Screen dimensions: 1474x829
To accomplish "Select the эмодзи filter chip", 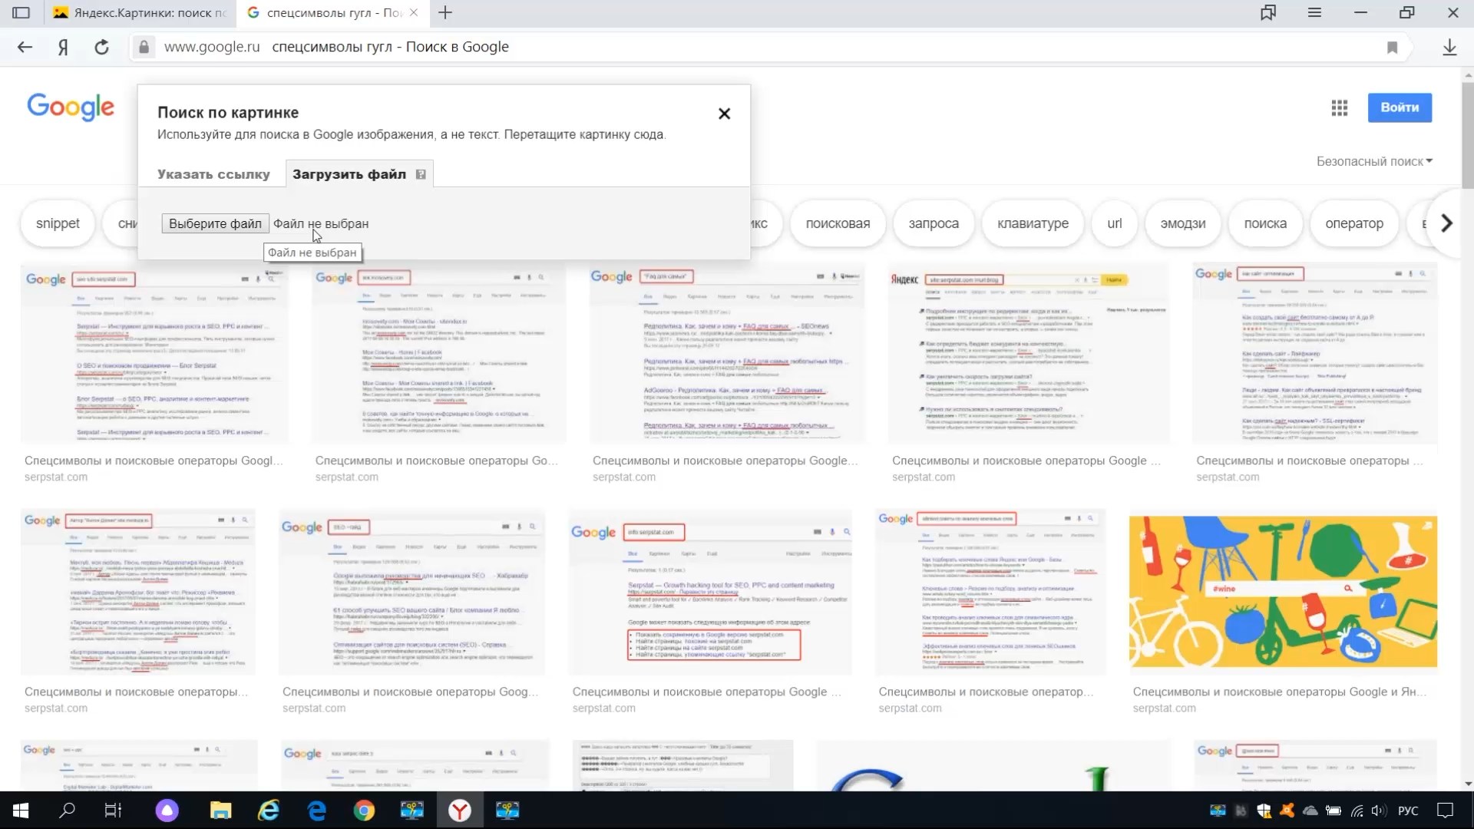I will pos(1183,223).
